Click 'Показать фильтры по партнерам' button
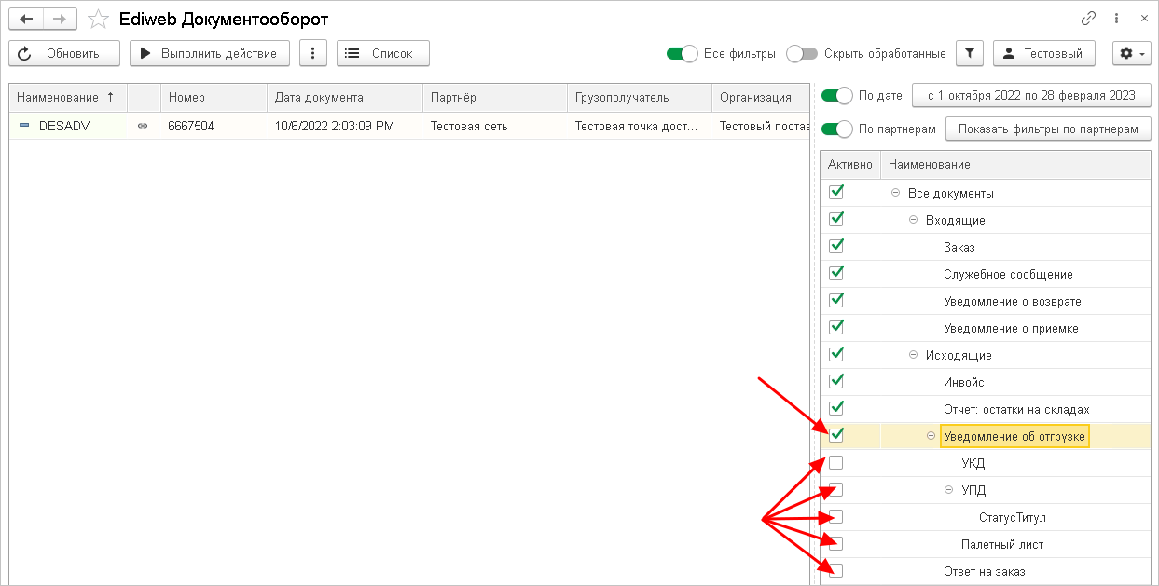The image size is (1159, 586). (1048, 129)
